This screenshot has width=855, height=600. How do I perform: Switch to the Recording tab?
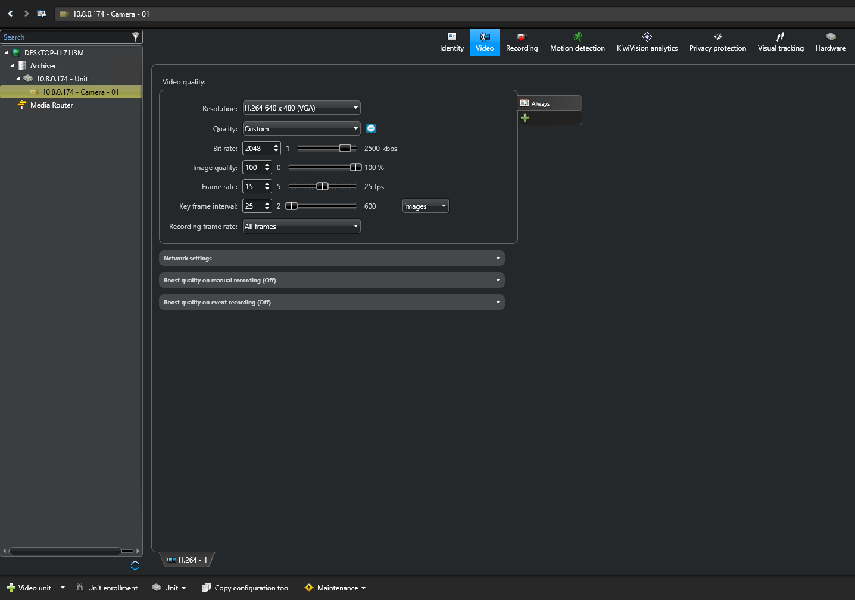click(x=522, y=42)
